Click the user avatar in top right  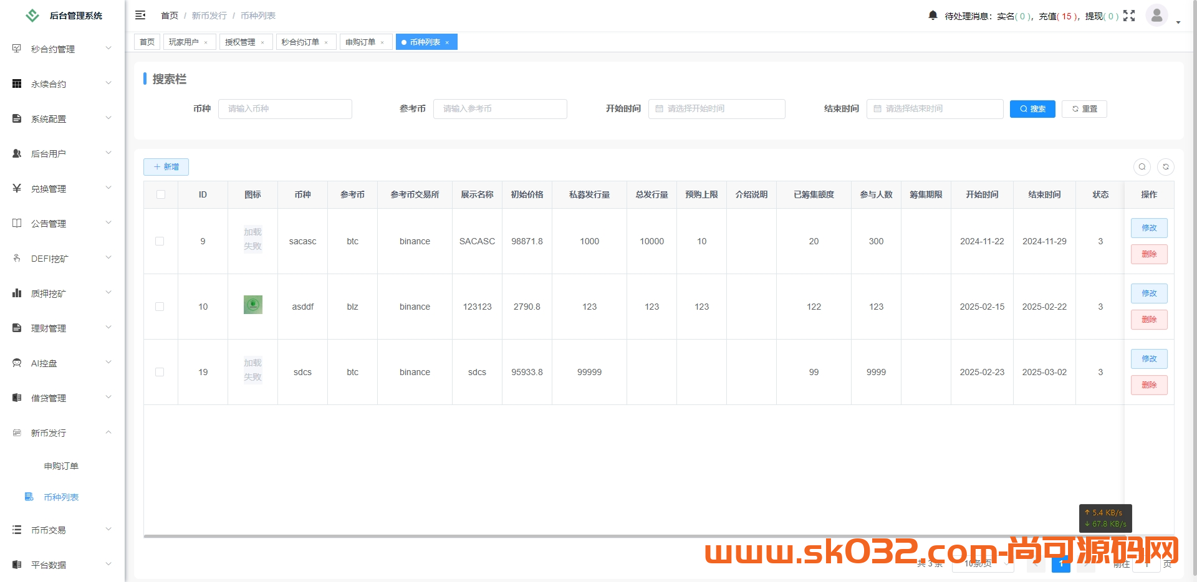click(1156, 15)
